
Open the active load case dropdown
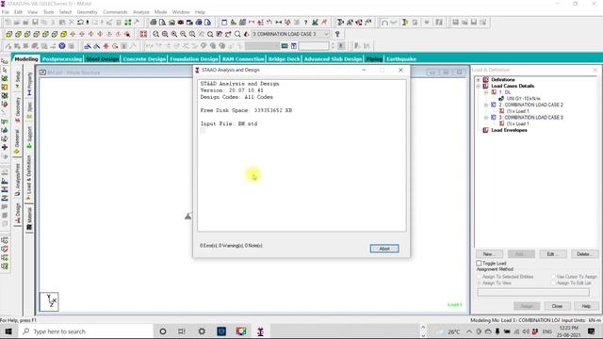click(291, 34)
